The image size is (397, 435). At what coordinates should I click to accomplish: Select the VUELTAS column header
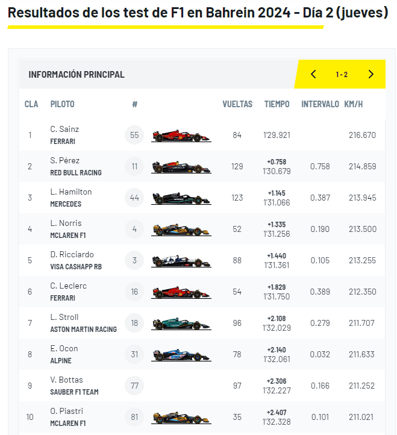coord(237,104)
